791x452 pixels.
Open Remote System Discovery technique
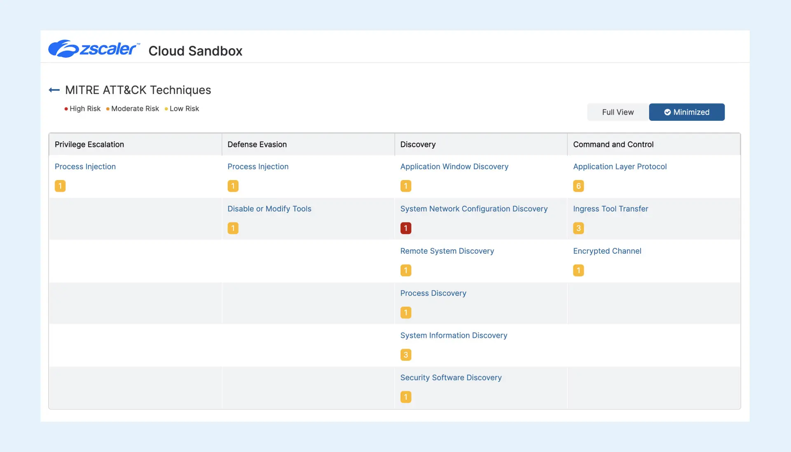pyautogui.click(x=447, y=251)
